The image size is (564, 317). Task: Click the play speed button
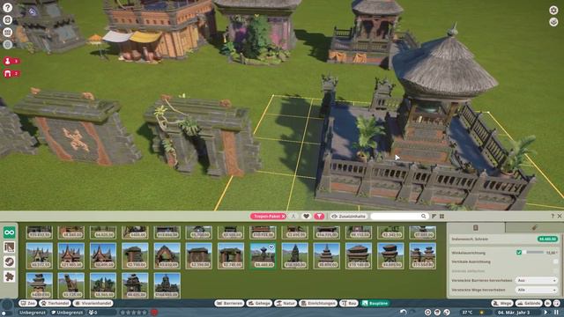tap(546, 313)
